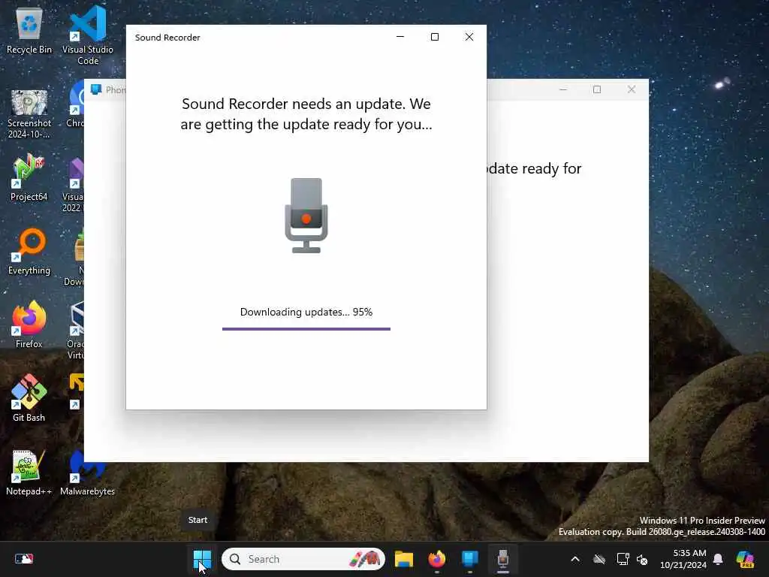The width and height of the screenshot is (769, 577).
Task: Click the 'Downloading updates... 95%' text
Action: coord(306,312)
